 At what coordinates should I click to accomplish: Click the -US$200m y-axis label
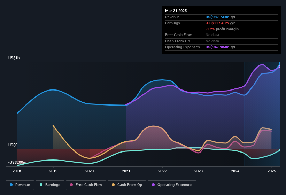(17, 162)
